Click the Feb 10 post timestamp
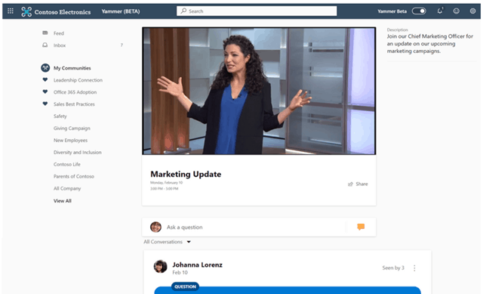This screenshot has height=294, width=483. coord(180,273)
